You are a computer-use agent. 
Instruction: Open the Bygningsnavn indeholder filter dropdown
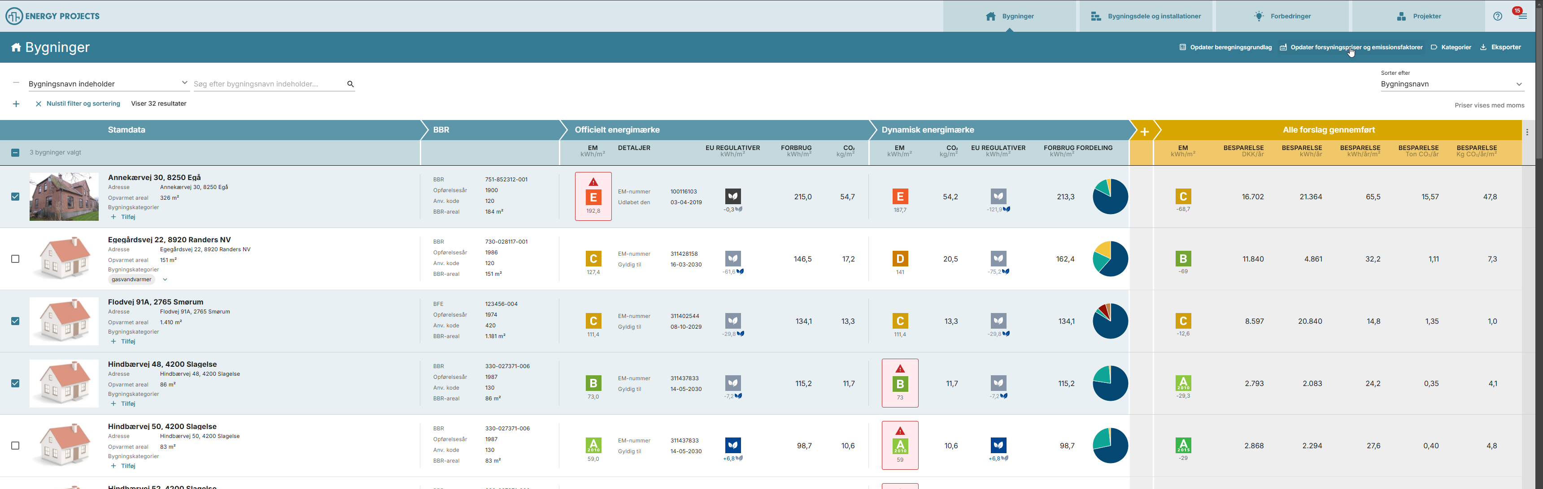tap(109, 84)
